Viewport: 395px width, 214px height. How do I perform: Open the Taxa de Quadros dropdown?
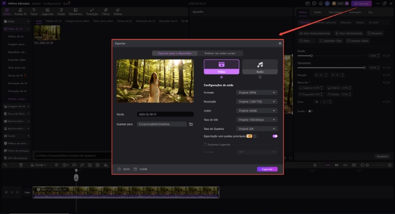tap(256, 128)
